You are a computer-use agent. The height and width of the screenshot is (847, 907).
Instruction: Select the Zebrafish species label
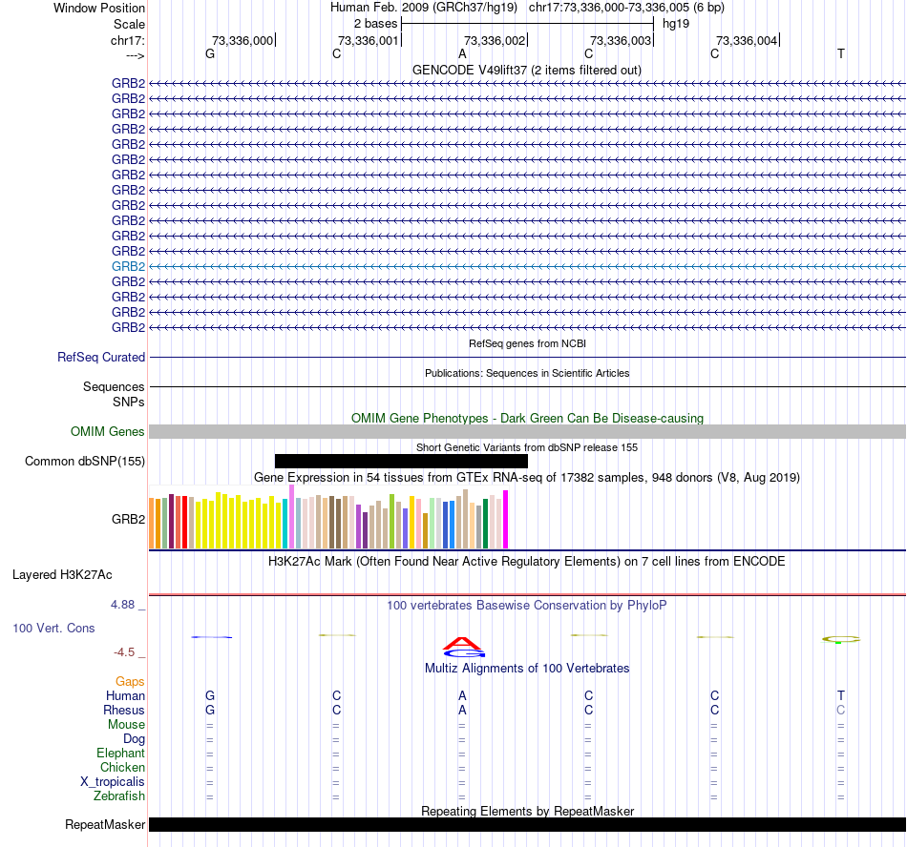coord(119,795)
